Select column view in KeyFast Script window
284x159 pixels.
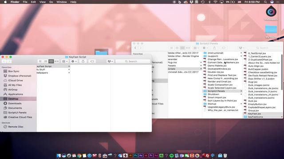tap(51, 61)
